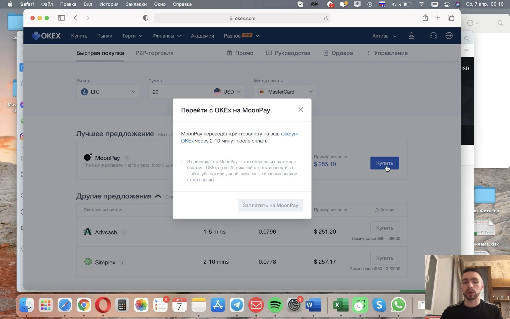Click the Wi-Fi status icon
Screen dimensions: 510x319
pos(421,4)
